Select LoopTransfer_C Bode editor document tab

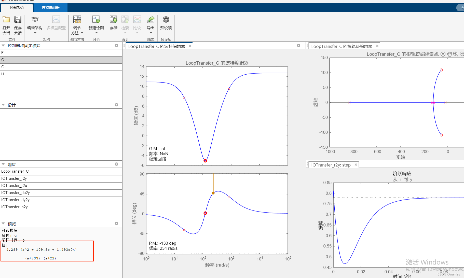pos(157,46)
